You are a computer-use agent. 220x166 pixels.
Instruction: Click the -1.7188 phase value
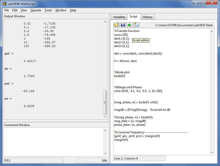(49, 23)
